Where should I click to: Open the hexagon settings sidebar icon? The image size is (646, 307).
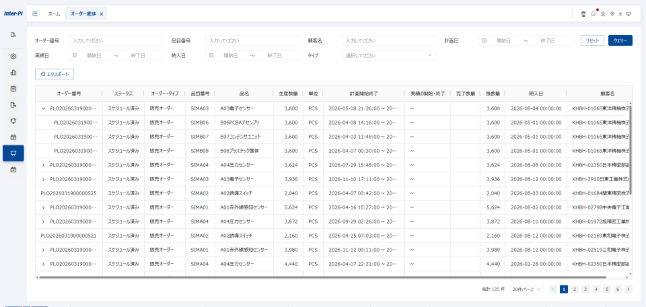[x=13, y=56]
